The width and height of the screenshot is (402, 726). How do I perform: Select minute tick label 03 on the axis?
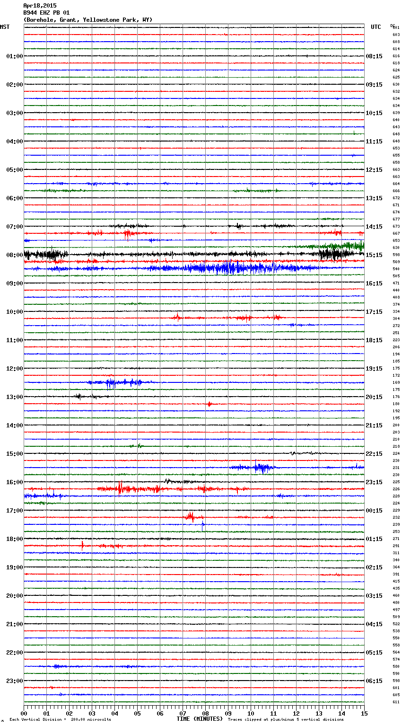[92, 713]
